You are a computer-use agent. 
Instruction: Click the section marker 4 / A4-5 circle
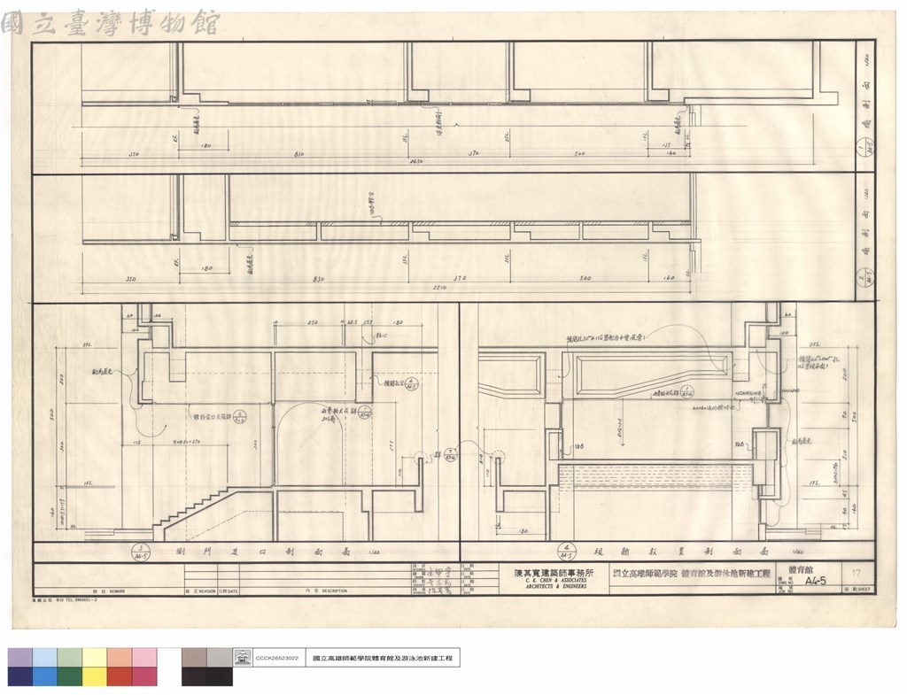click(566, 552)
